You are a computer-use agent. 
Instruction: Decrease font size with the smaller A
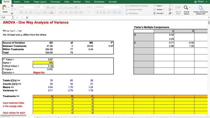coord(53,7)
